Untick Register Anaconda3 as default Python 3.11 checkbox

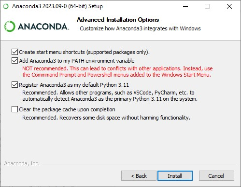pos(14,85)
